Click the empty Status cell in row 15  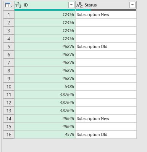106,126
